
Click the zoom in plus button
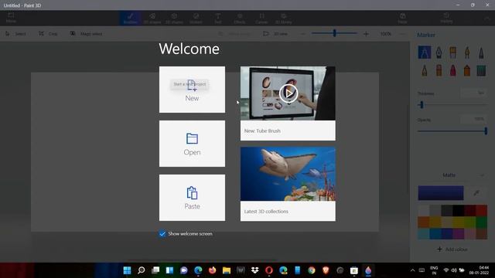(x=366, y=34)
